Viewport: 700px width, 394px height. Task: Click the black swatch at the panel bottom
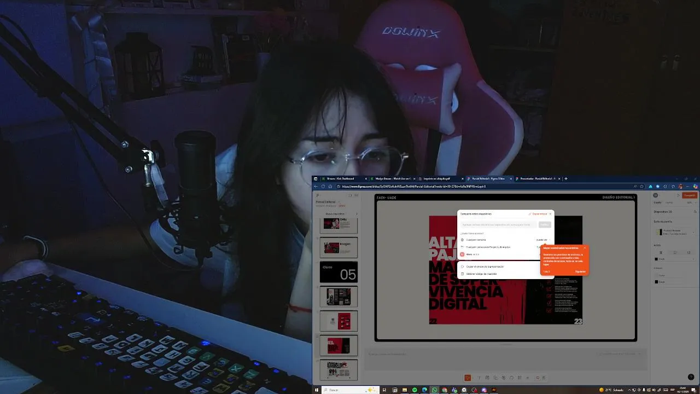coord(656,282)
